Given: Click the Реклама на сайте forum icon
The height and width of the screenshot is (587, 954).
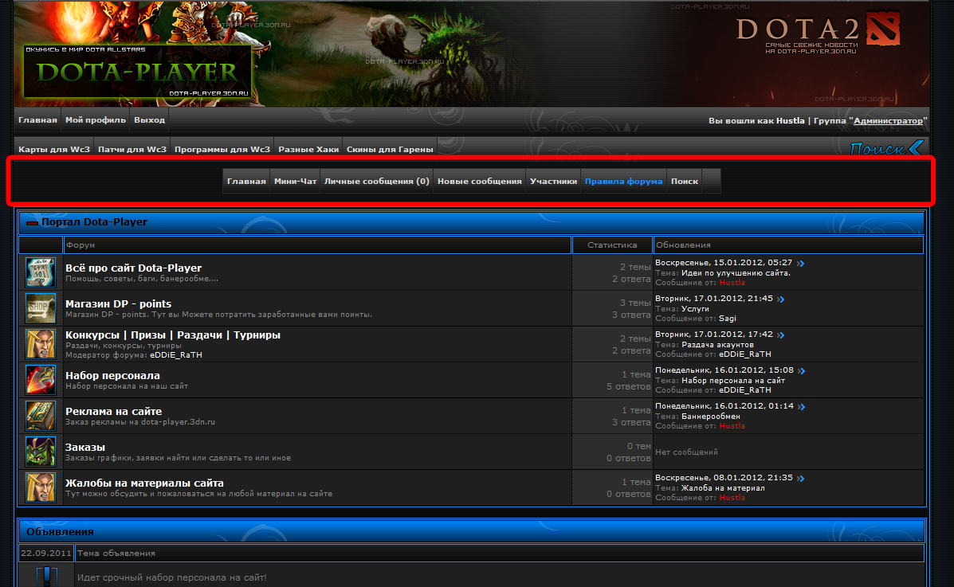Looking at the screenshot, I should coord(41,416).
